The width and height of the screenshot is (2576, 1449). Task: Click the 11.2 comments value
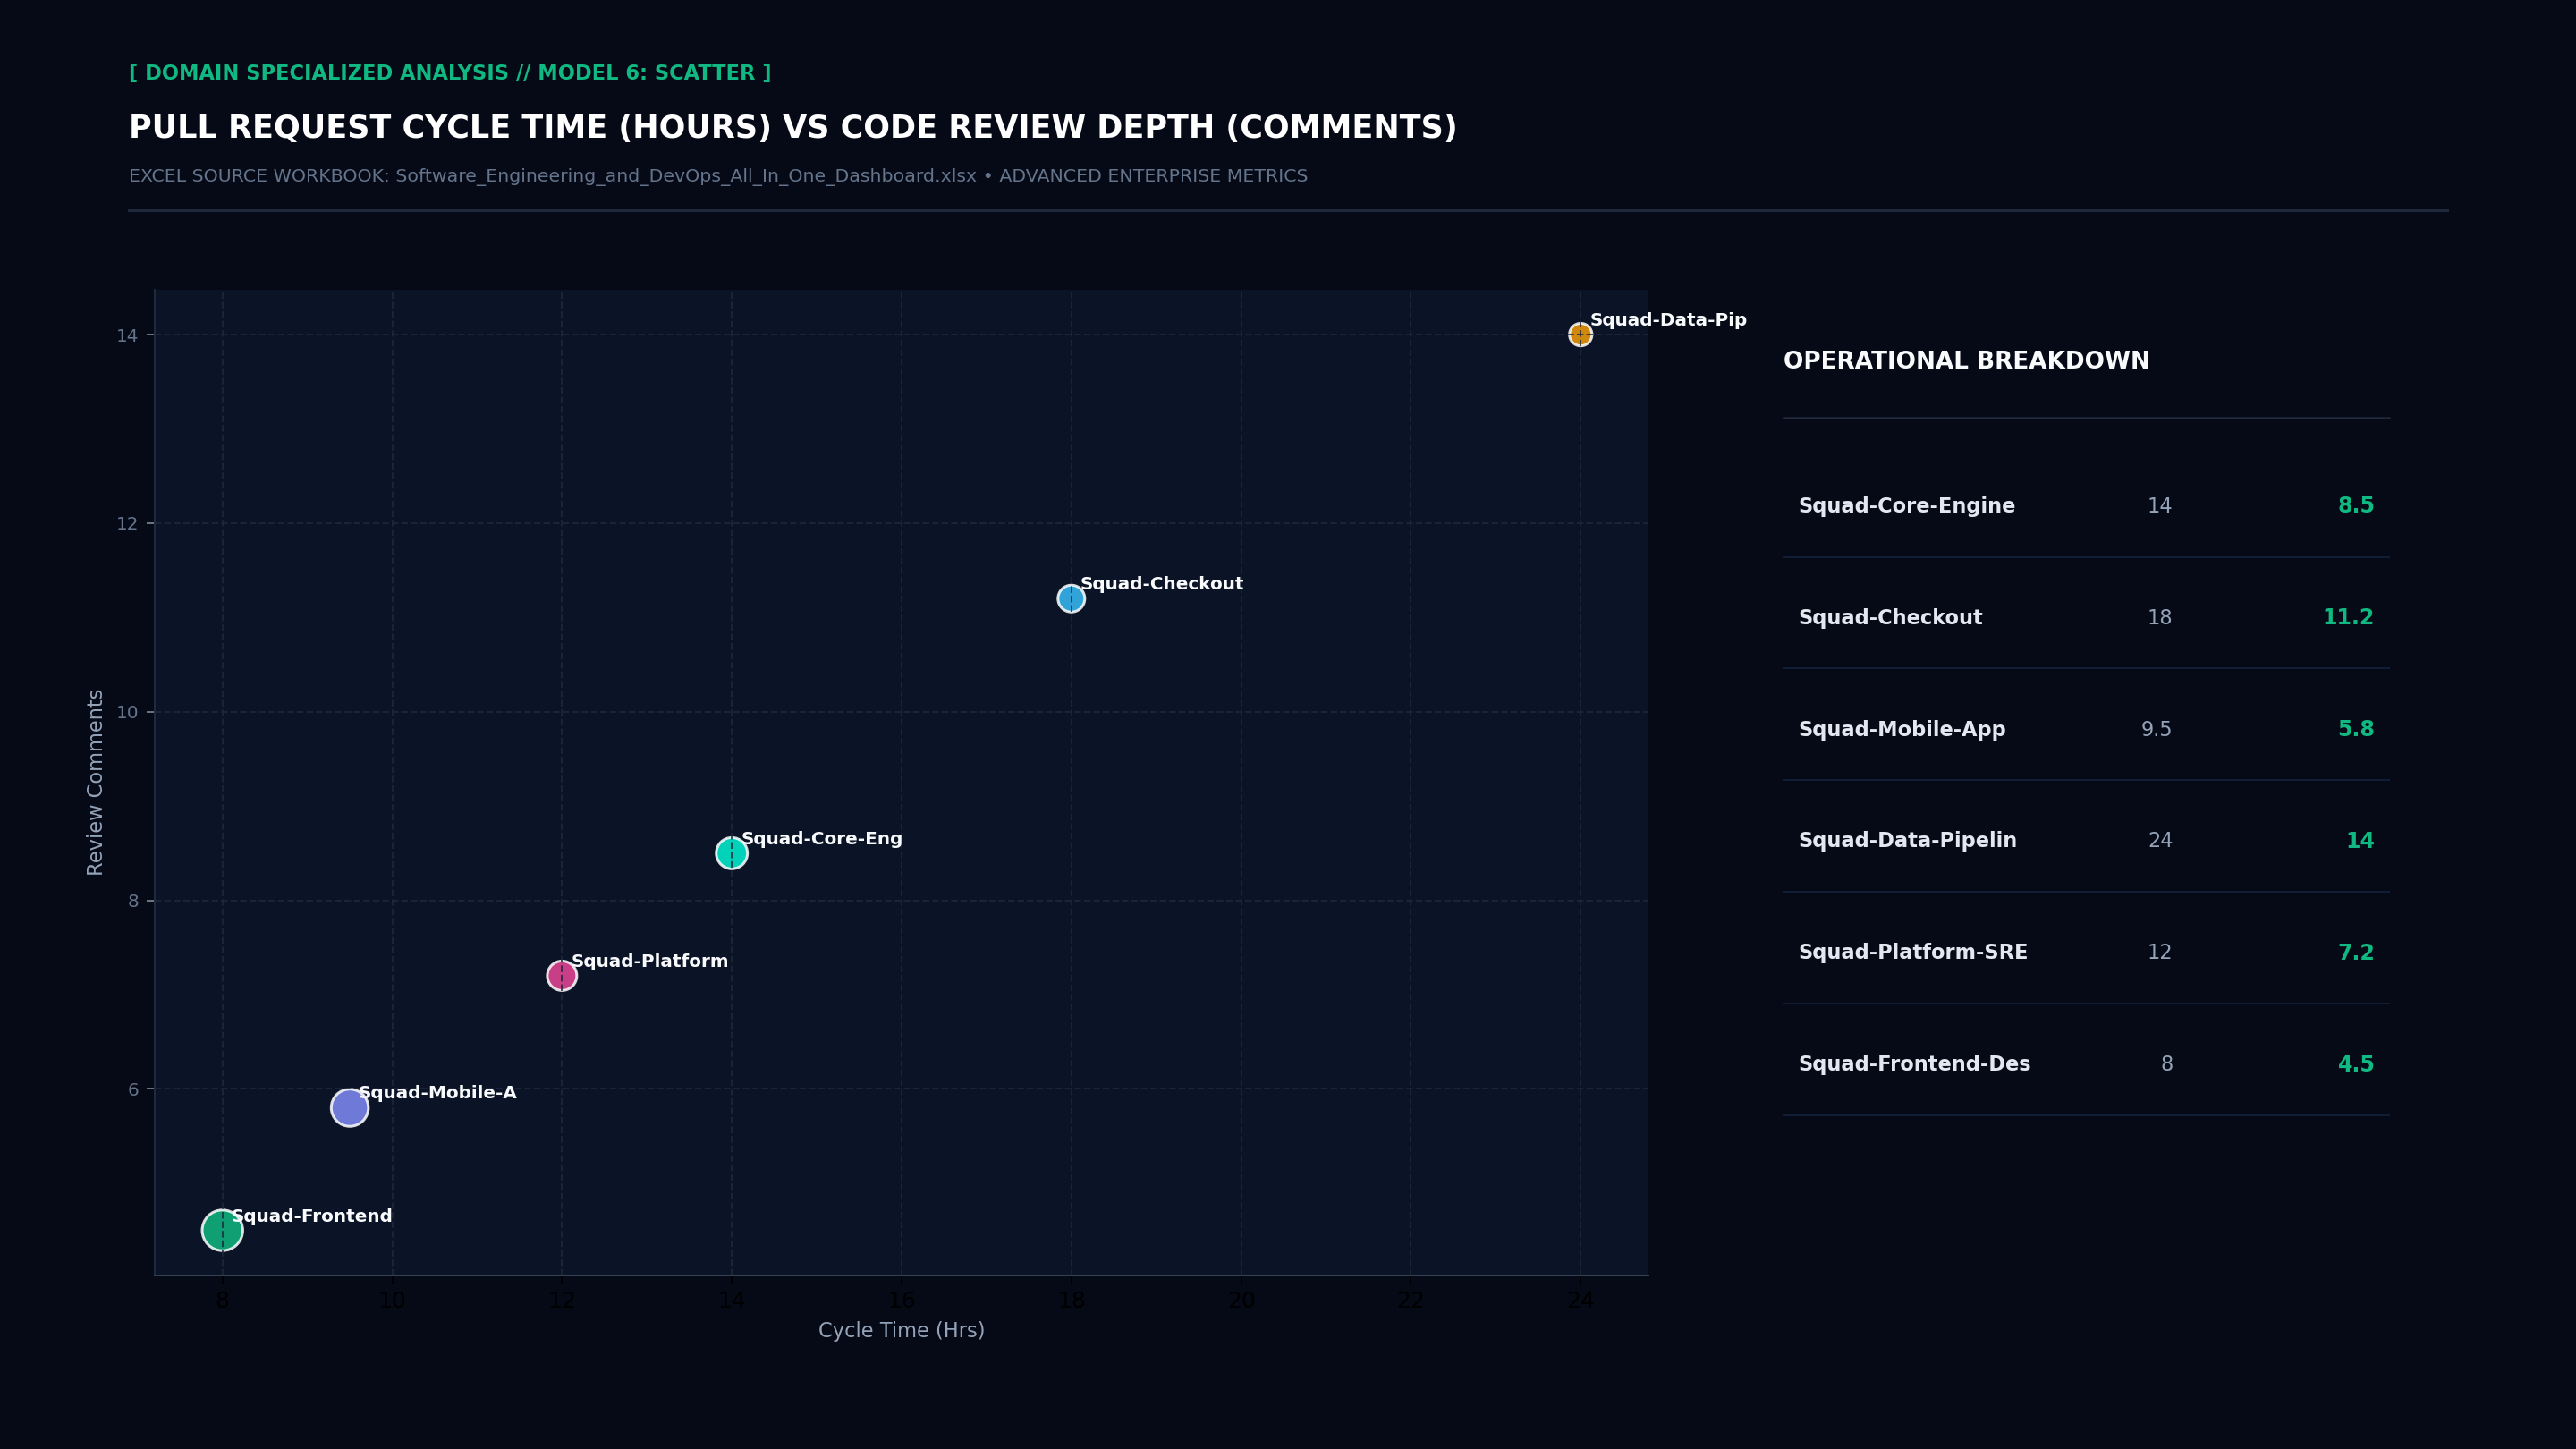point(2348,618)
